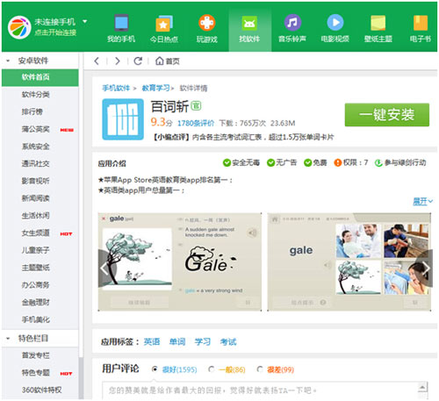Open 特色专题 in sidebar
Image resolution: width=439 pixels, height=401 pixels.
tap(36, 373)
